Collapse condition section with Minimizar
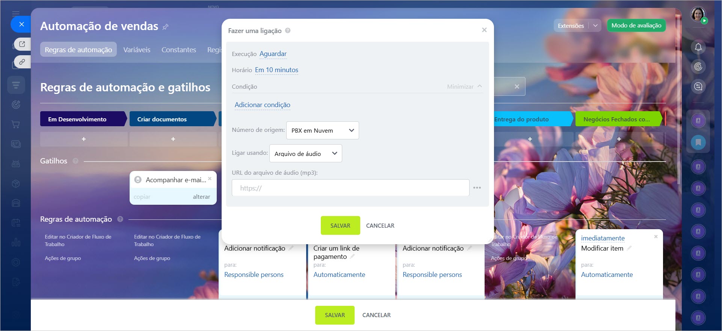 [x=464, y=86]
